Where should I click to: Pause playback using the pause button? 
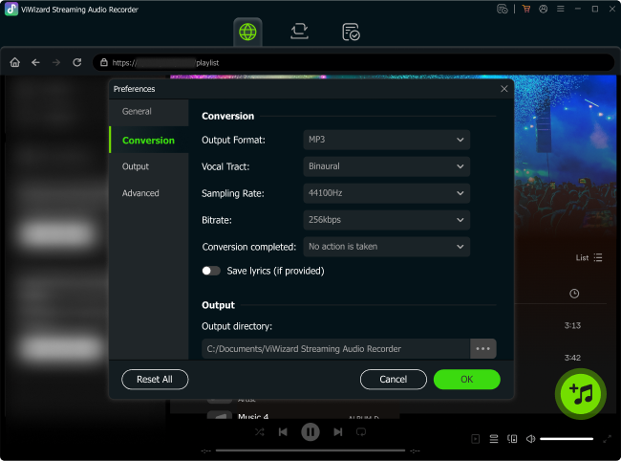[310, 432]
